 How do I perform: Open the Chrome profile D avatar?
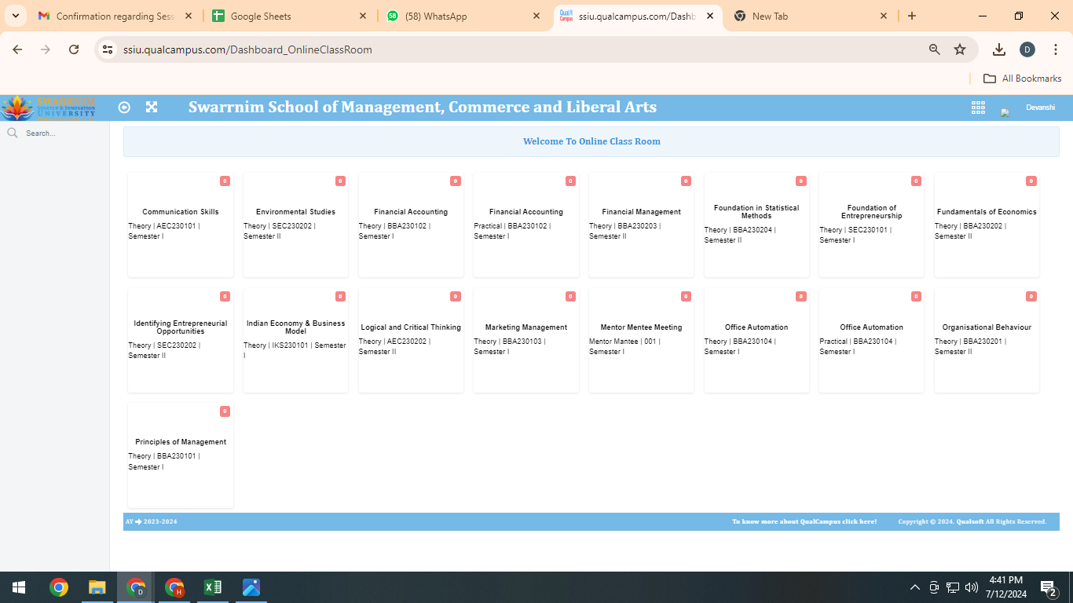1027,49
